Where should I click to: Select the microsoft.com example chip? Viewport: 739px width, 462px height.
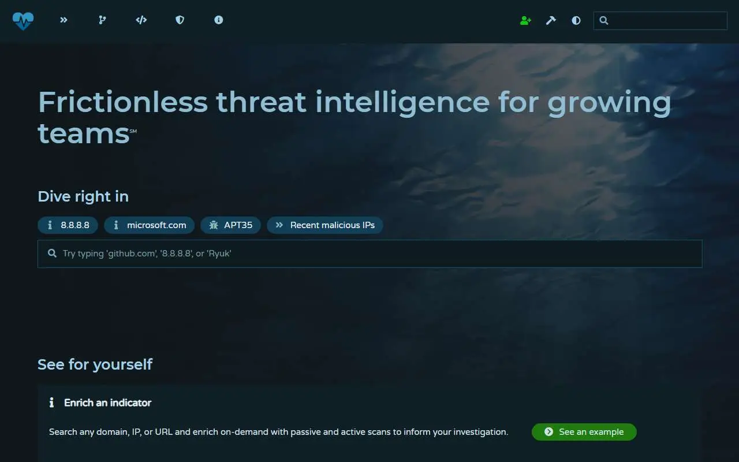[150, 225]
